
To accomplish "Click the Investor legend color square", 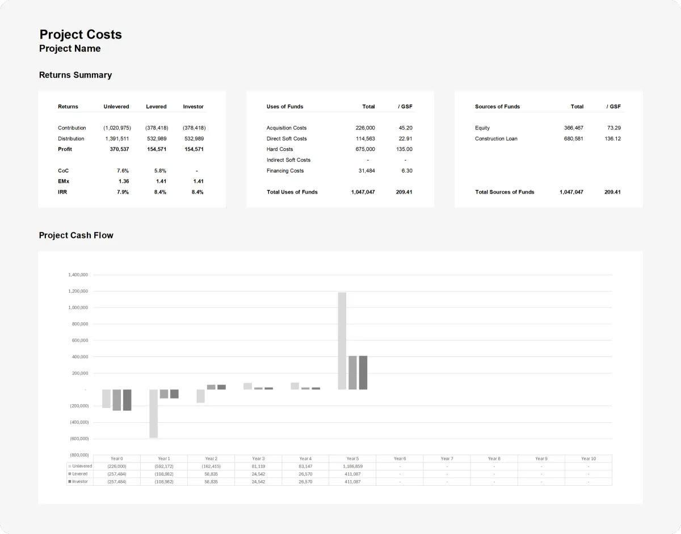I will 70,481.
